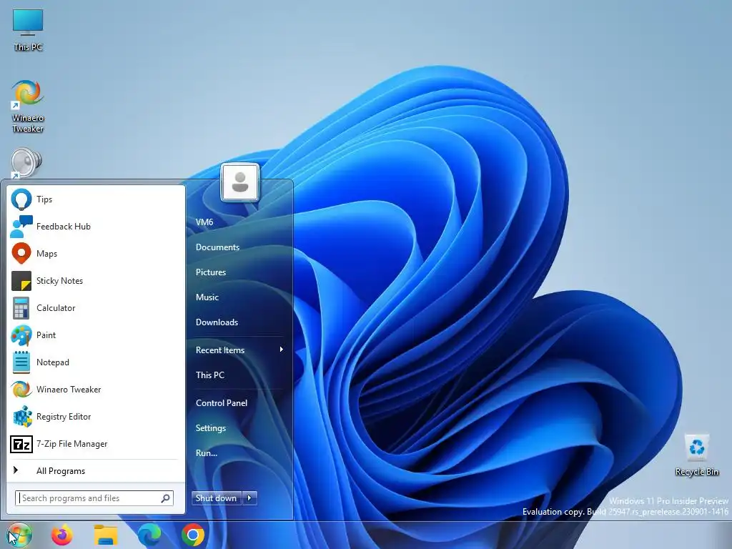Launch the Calculator icon
Viewport: 732px width, 549px height.
tap(21, 308)
